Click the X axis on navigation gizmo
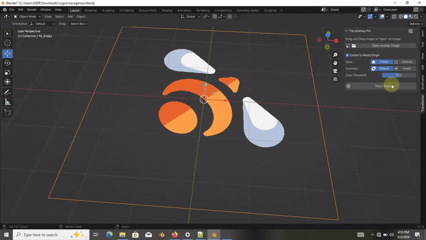The width and height of the screenshot is (426, 240). [337, 41]
